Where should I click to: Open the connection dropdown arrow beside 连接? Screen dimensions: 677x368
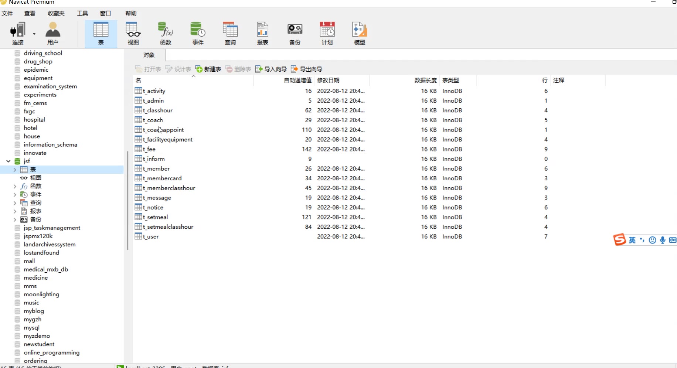[34, 34]
